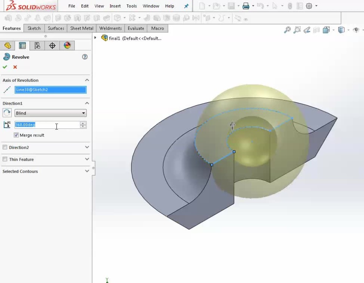Accept the Revolve with the green checkmark

click(5, 67)
